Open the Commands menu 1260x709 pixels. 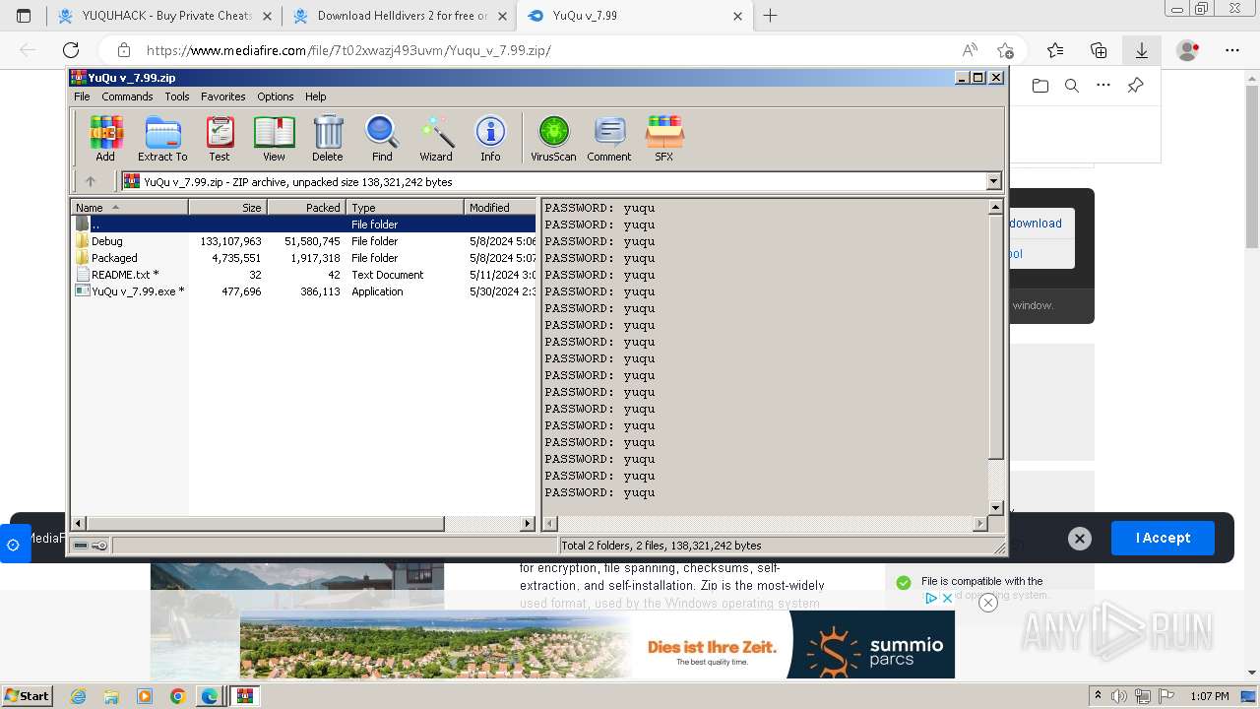pyautogui.click(x=127, y=97)
